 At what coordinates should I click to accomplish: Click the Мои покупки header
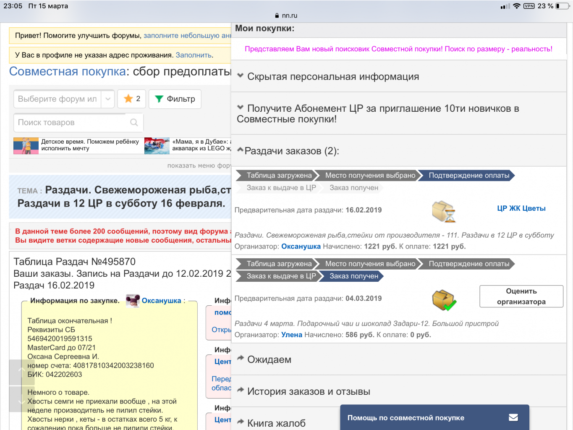(265, 29)
